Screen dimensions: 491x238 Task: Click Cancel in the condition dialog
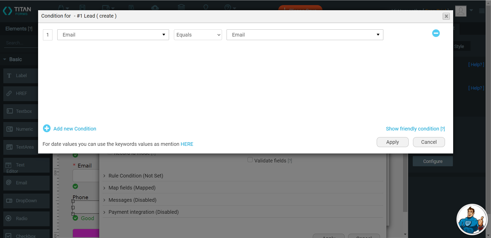pos(429,142)
